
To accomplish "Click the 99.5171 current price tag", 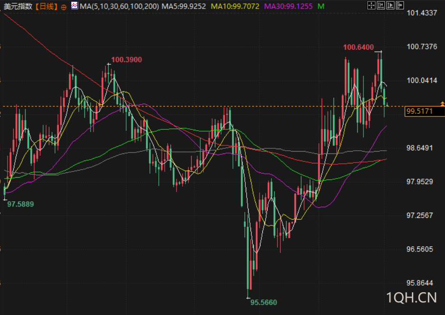I will coord(425,111).
